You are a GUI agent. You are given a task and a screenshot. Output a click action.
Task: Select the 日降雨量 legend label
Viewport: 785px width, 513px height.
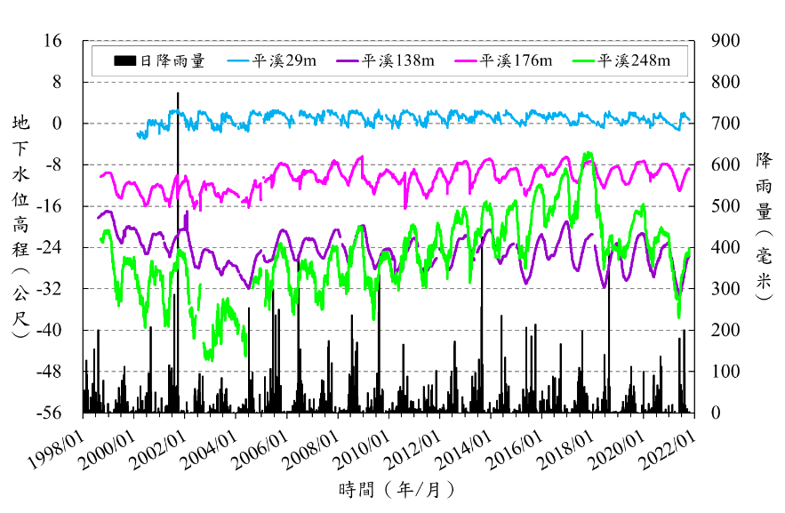pyautogui.click(x=172, y=61)
